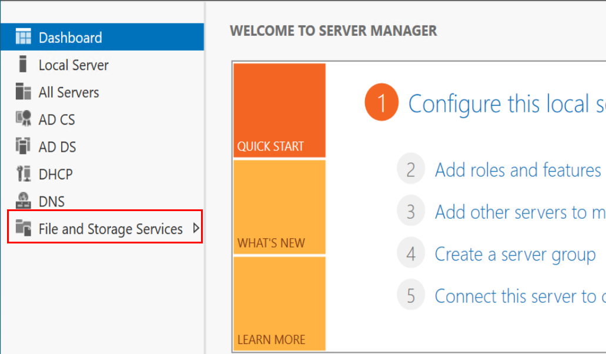
Task: Click the Dashboard grid icon in sidebar
Action: pos(23,38)
